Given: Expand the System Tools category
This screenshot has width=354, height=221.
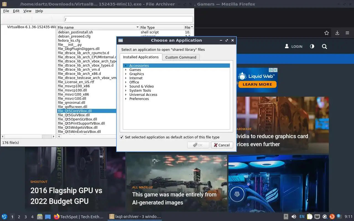Looking at the screenshot, I should pyautogui.click(x=126, y=90).
